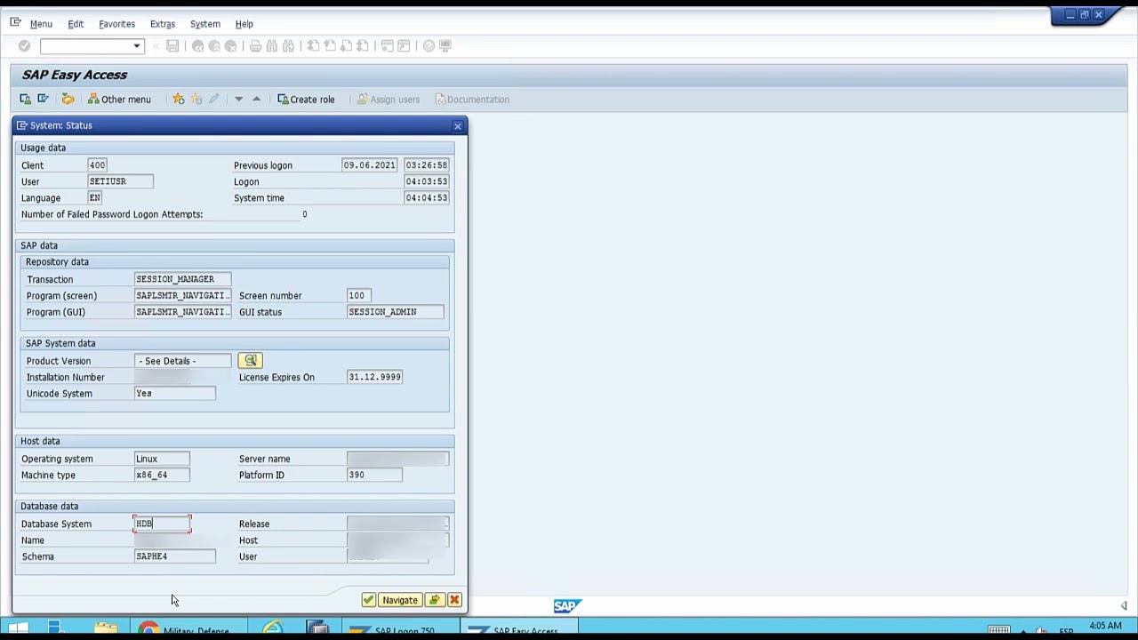Viewport: 1138px width, 640px height.
Task: Click the green Enter checkmark in toolbar
Action: [24, 45]
